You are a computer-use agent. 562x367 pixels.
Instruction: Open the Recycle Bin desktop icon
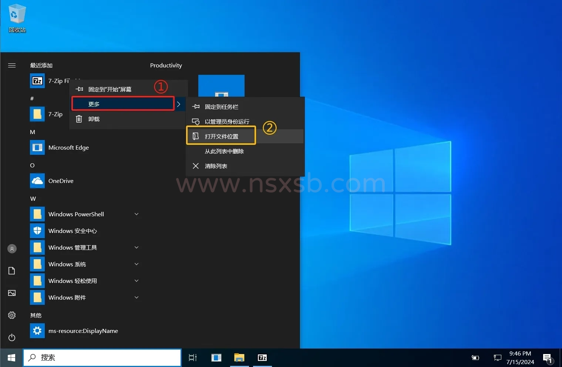(17, 19)
